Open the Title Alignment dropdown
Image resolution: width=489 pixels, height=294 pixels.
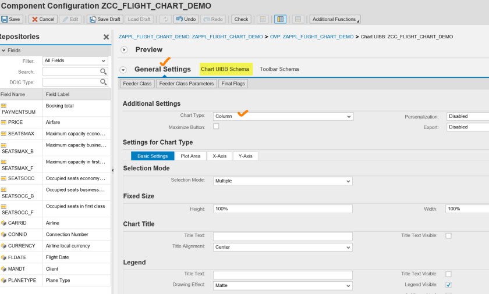pos(283,248)
